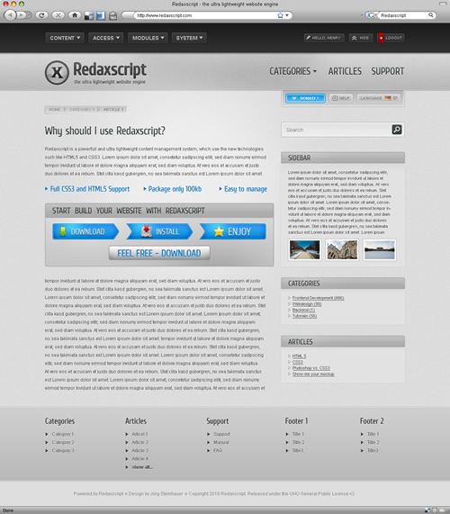Open the stone building sidebar thumbnail

coord(342,249)
